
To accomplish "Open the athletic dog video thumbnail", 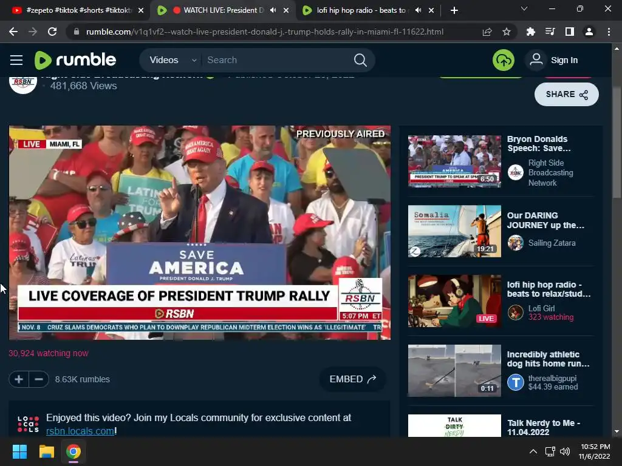I will click(454, 371).
